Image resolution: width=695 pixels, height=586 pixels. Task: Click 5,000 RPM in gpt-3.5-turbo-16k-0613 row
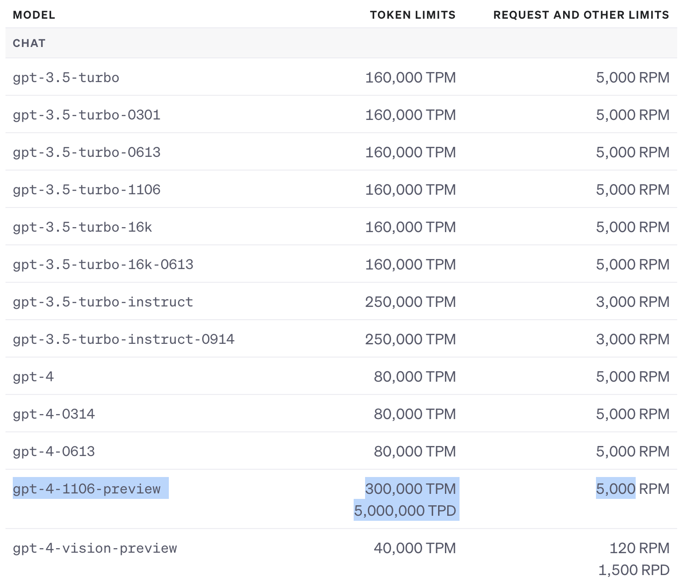[633, 264]
